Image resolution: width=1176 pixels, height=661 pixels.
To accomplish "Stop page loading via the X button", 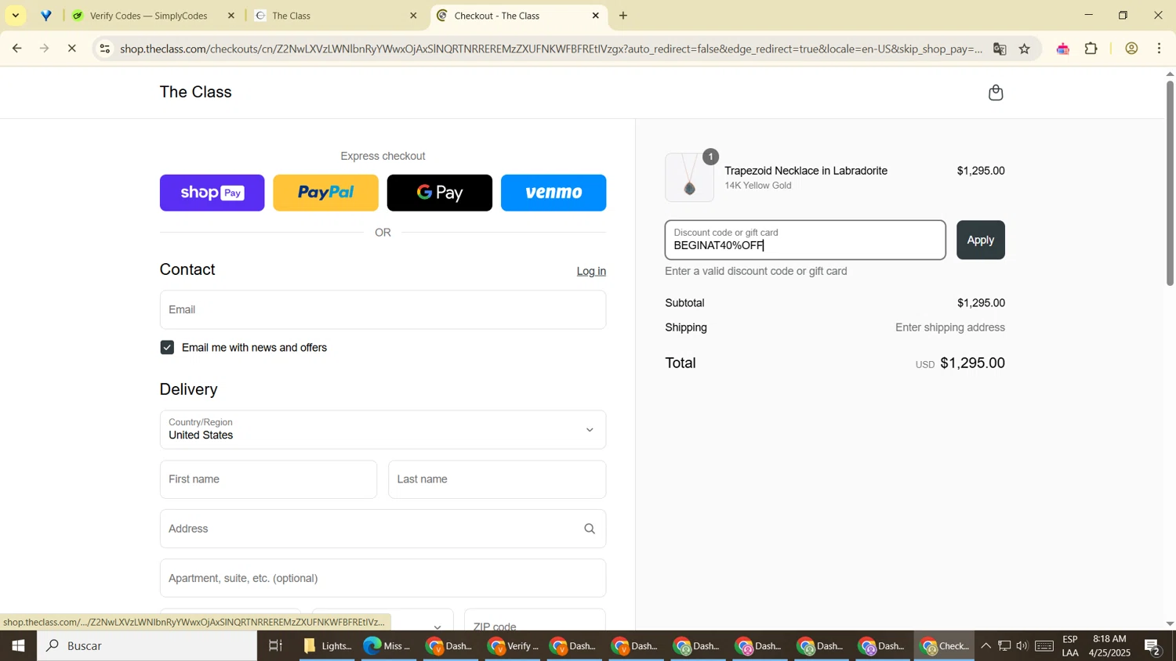I will coord(71,49).
